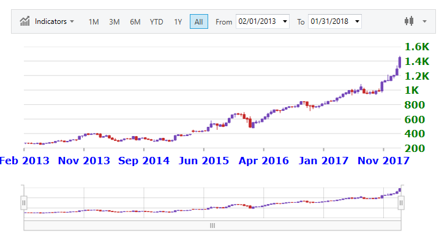Screen dimensions: 439x239
Task: Click the 200 price axis label
Action: 415,148
